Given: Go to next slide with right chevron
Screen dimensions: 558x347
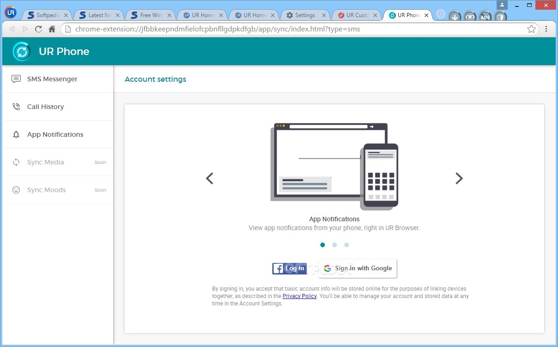Looking at the screenshot, I should click(459, 178).
